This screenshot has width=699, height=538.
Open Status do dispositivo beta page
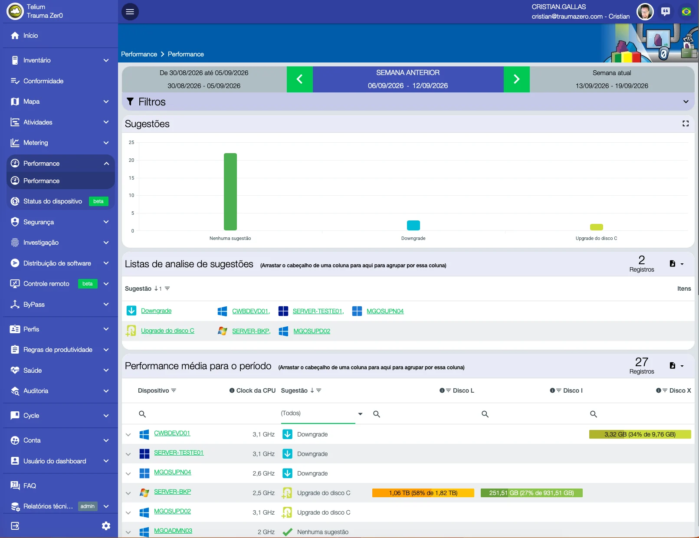(61, 201)
